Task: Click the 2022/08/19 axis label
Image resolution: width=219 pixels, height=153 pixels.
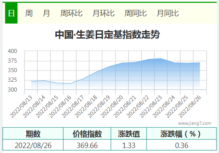Action: pyautogui.click(x=99, y=107)
